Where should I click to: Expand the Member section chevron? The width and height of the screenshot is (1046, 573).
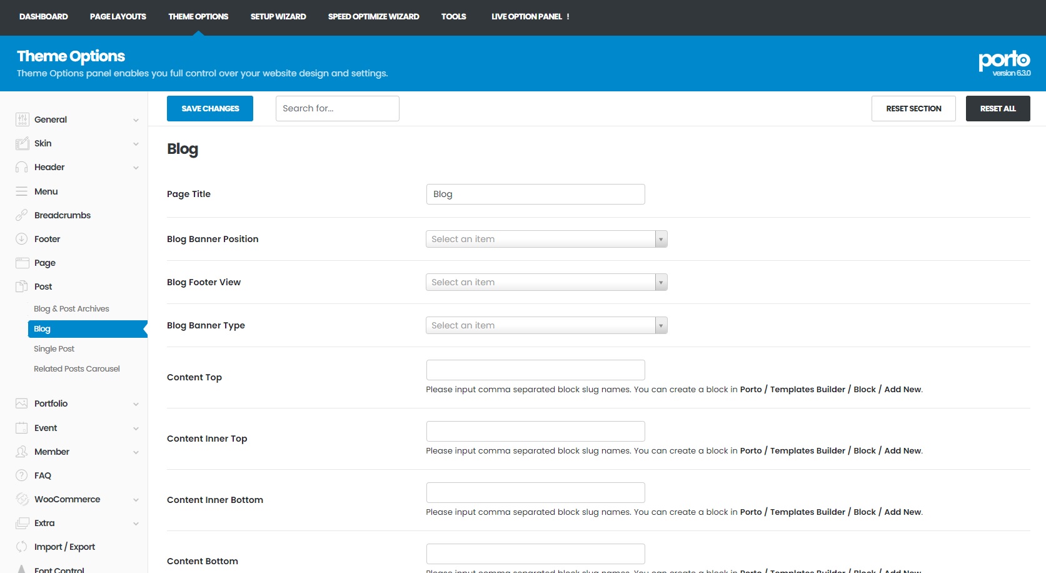coord(136,452)
